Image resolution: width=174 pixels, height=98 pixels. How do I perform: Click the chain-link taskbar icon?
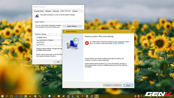click(40, 96)
